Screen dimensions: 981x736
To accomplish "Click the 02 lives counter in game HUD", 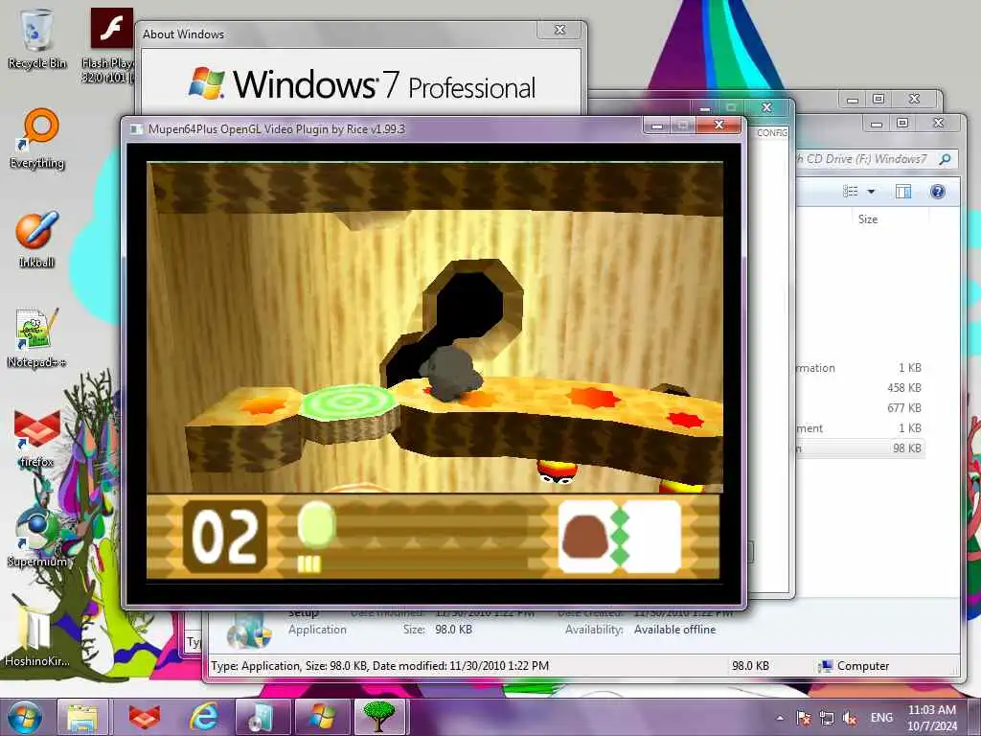I will [224, 537].
